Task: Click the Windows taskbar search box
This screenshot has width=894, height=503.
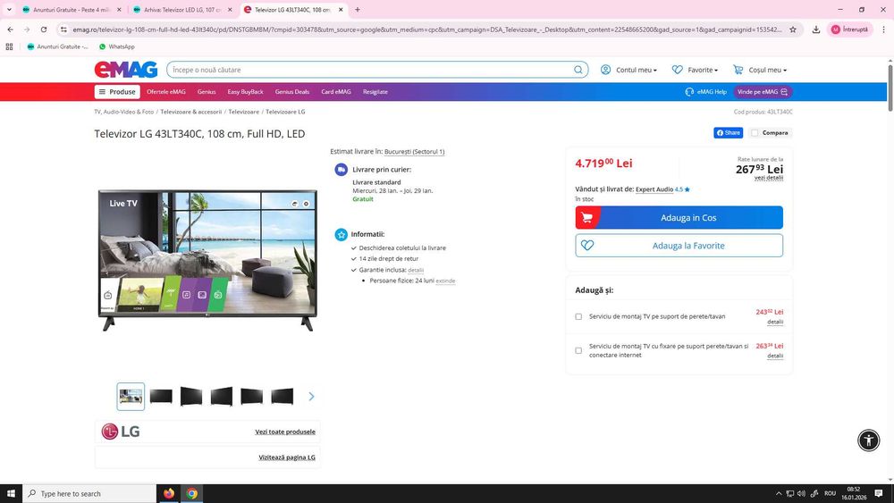Action: click(89, 493)
